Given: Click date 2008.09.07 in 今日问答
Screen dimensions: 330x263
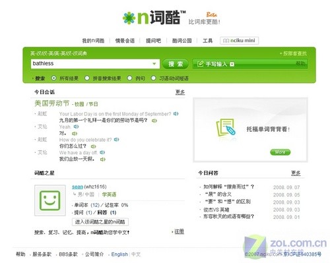Looking at the screenshot, I should (x=286, y=187).
